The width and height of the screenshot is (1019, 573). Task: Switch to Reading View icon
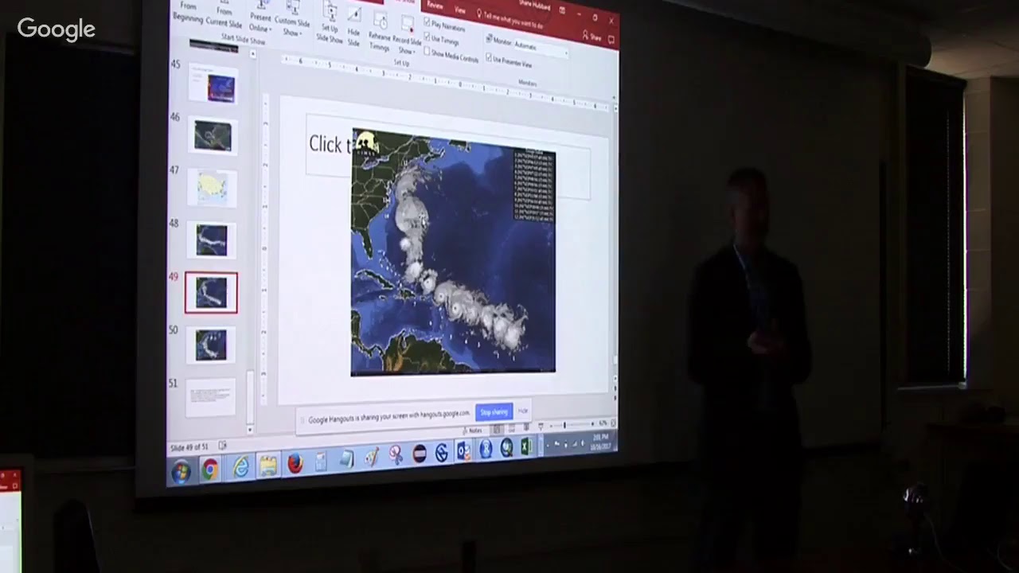tap(525, 427)
